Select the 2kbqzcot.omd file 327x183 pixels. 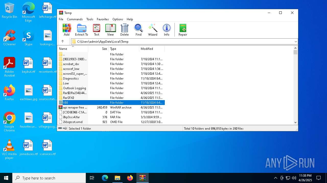coord(111,122)
